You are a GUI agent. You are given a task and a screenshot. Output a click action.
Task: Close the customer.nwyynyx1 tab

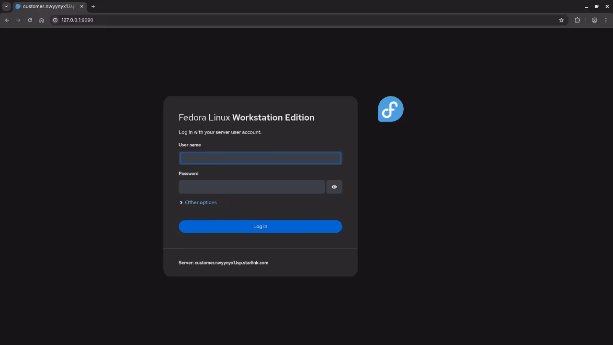pos(81,6)
